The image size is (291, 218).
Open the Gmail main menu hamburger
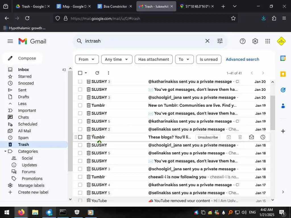10,41
